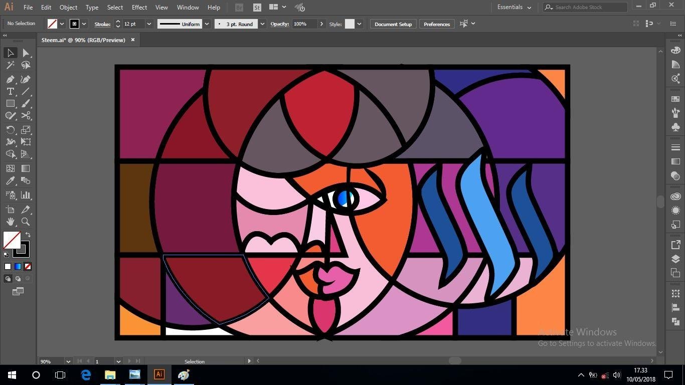Open the Color panel palette icon
The height and width of the screenshot is (385, 685).
[x=675, y=50]
